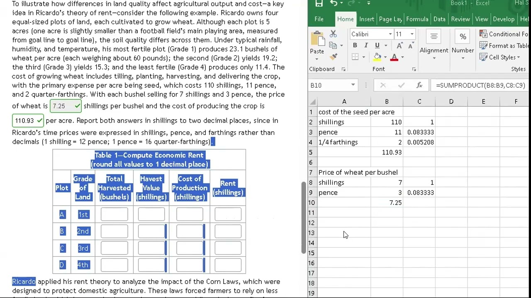Select cell B5 containing 110.93
The height and width of the screenshot is (298, 531).
(387, 152)
